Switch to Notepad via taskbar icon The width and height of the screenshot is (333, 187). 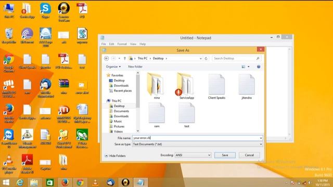140,182
